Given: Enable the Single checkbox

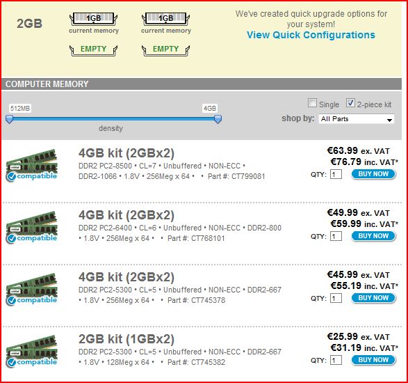Looking at the screenshot, I should click(312, 103).
